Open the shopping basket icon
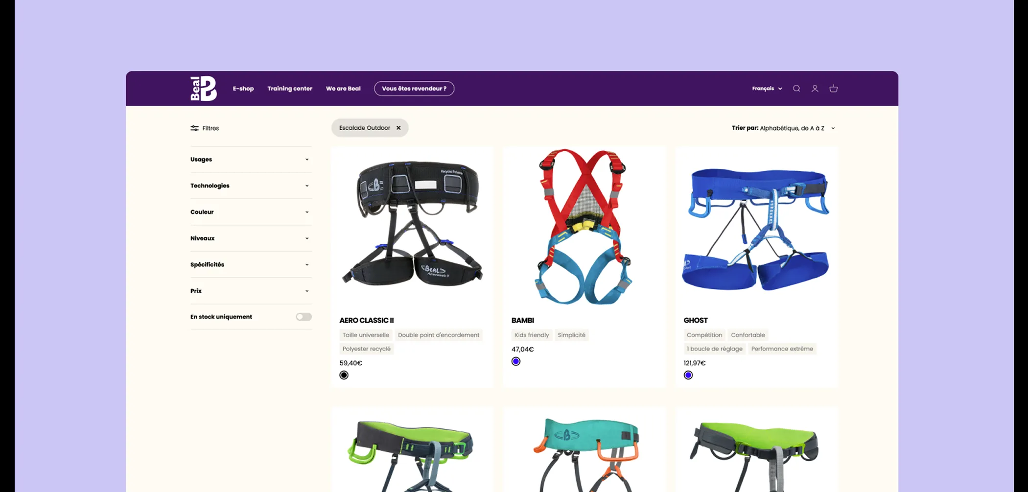 coord(834,89)
